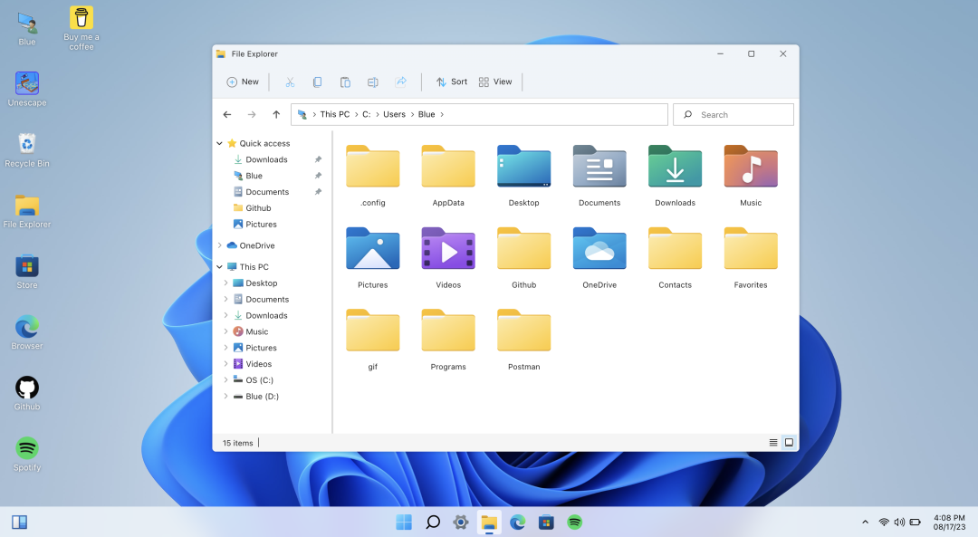Expand the Blue (D:) drive node
This screenshot has height=537, width=978.
pos(225,396)
